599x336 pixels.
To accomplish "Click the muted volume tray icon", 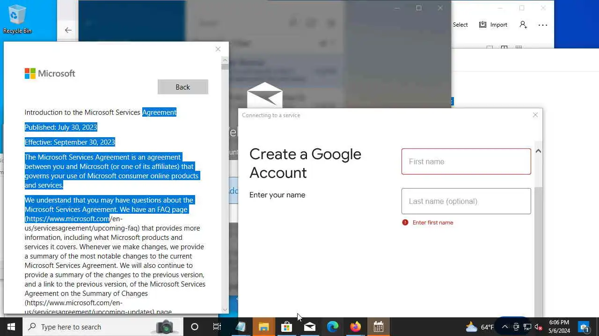I will (538, 327).
